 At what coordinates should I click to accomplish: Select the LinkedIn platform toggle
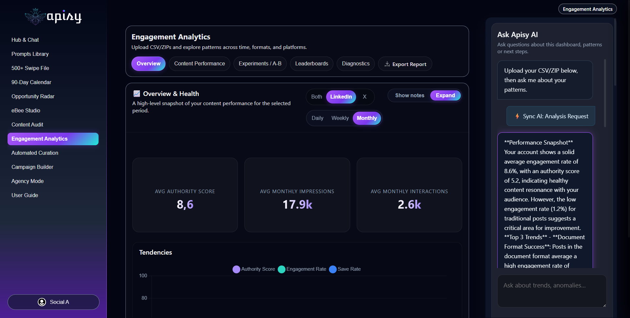tap(341, 97)
